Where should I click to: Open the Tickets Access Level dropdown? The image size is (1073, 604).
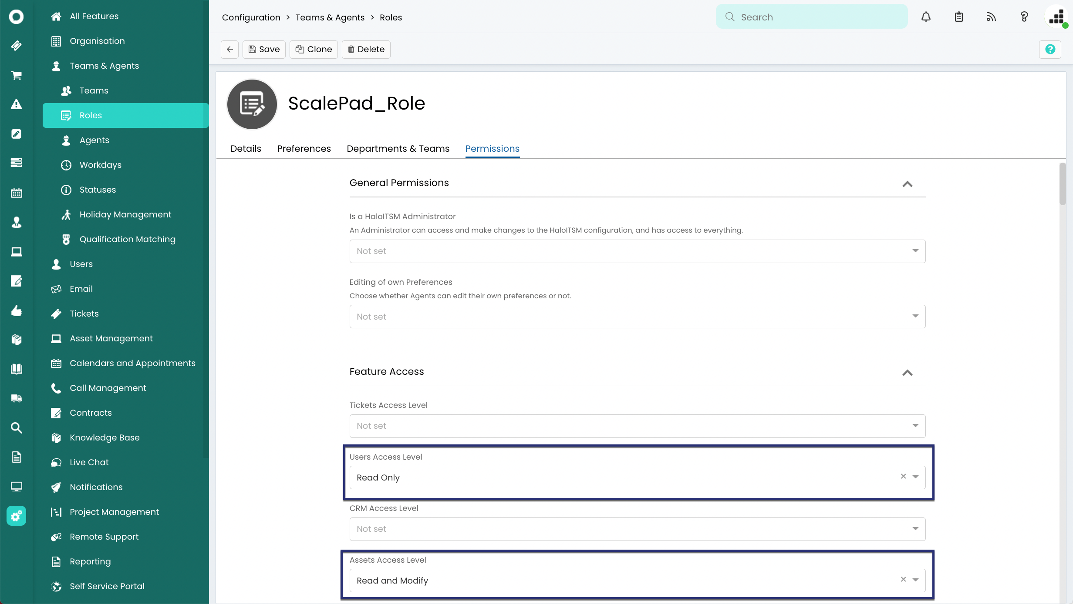pyautogui.click(x=637, y=426)
